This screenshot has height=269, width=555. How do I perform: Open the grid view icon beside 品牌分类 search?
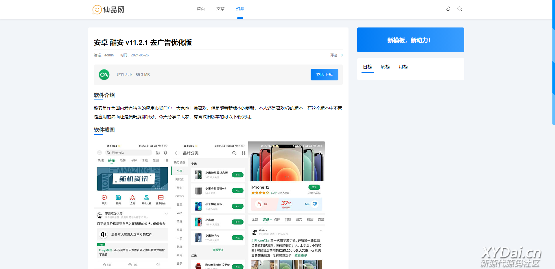[244, 153]
